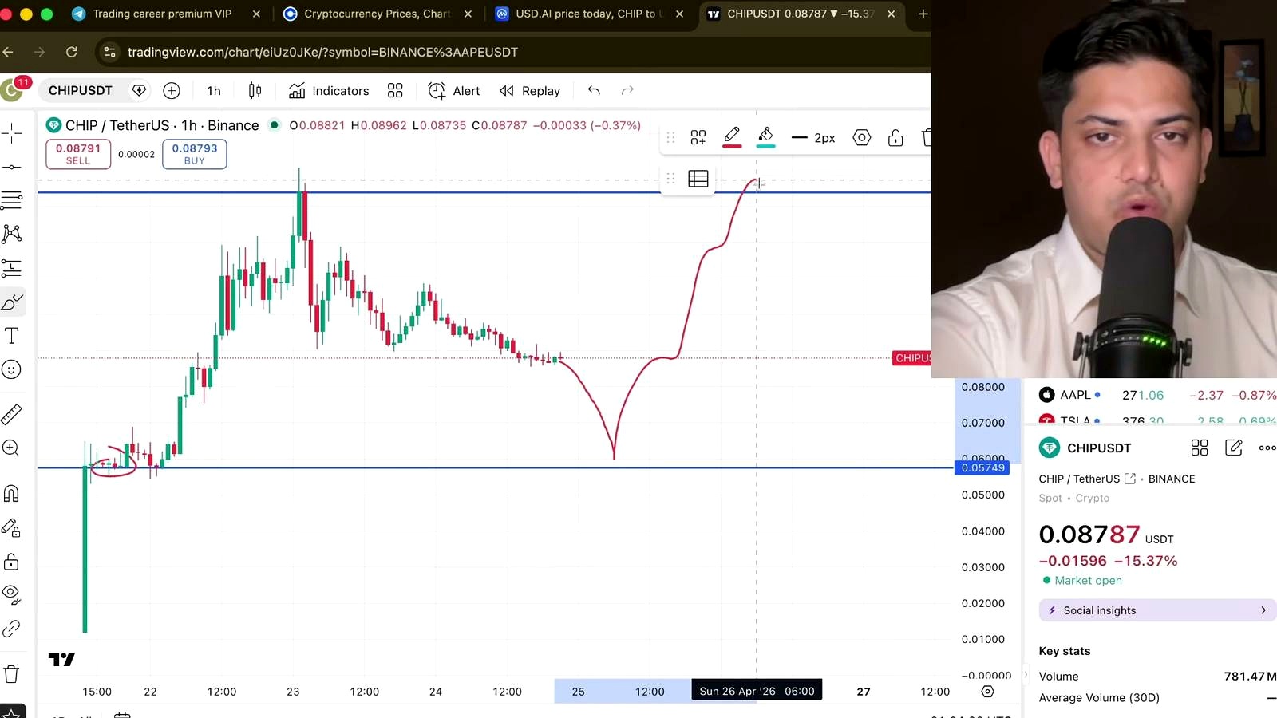This screenshot has width=1277, height=718.
Task: Open the forecasting and measurement tools
Action: pos(12,268)
